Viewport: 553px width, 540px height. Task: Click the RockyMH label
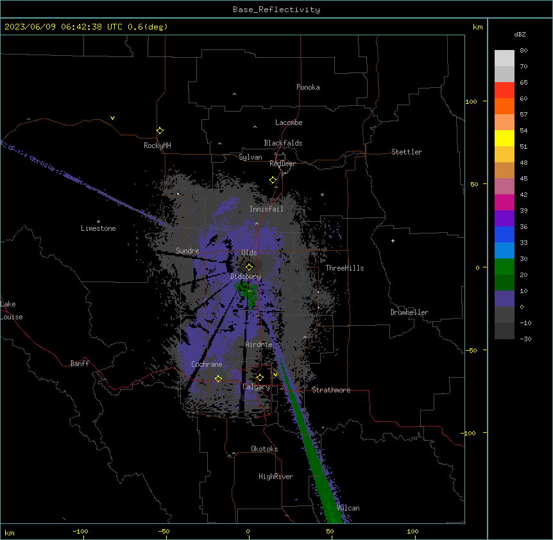[157, 146]
